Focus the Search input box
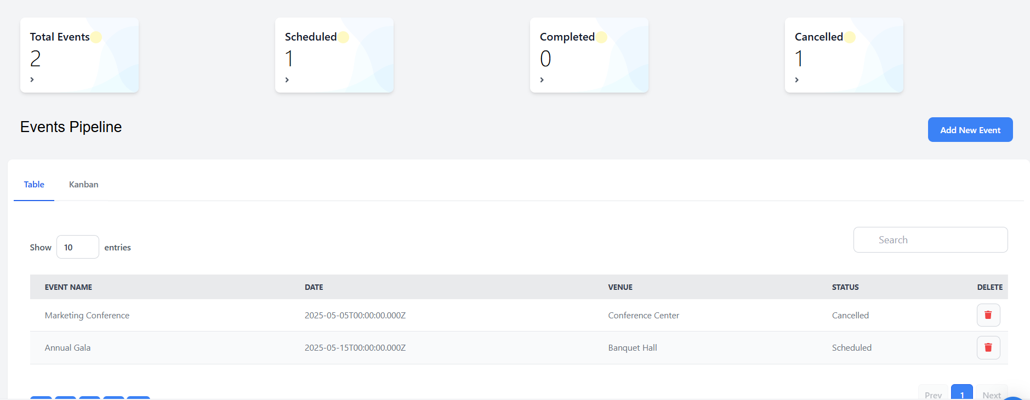Screen dimensions: 1030x400 click(930, 240)
